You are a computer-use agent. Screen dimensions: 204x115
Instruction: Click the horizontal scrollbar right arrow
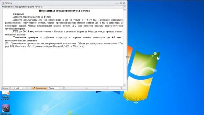coord(122,88)
